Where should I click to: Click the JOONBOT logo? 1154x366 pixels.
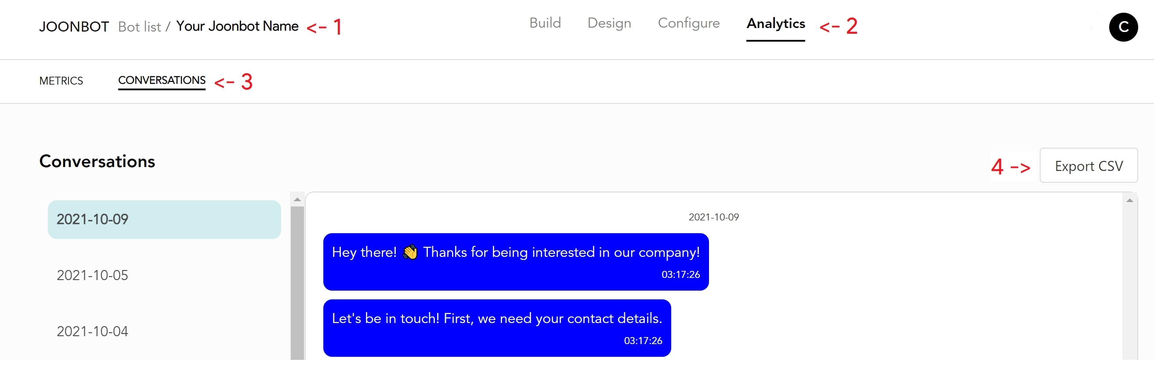[x=74, y=27]
